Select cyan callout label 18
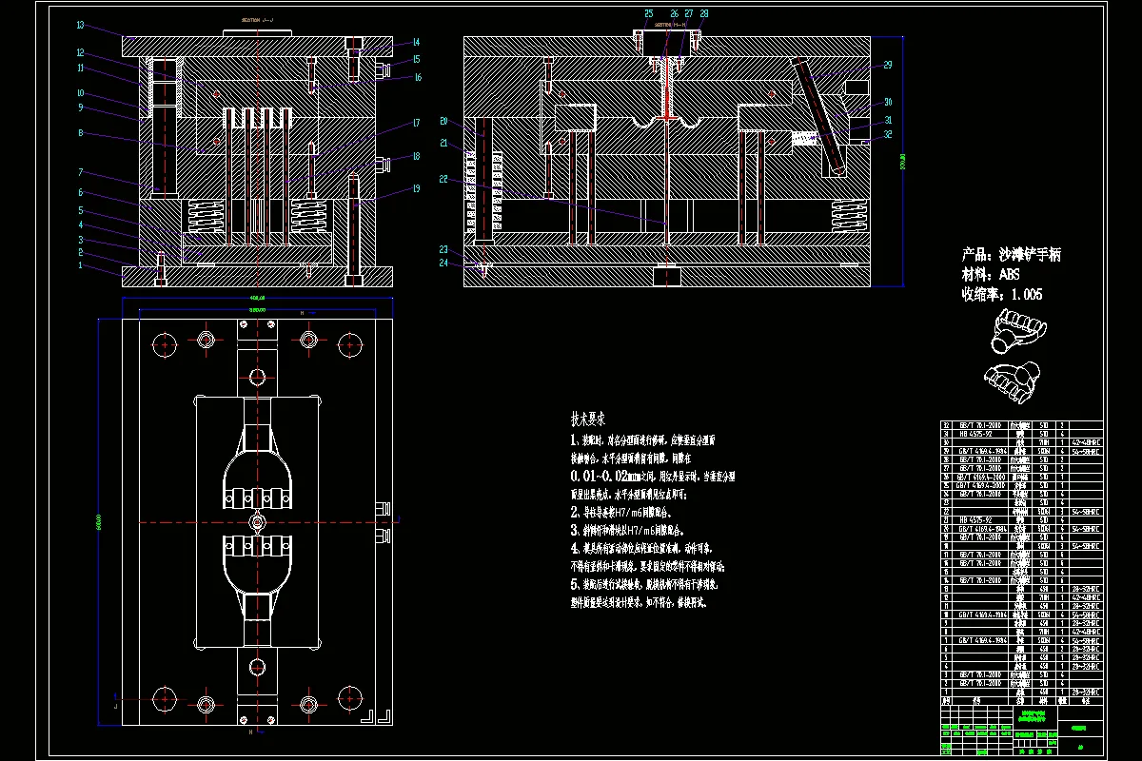Image resolution: width=1142 pixels, height=761 pixels. [x=417, y=157]
